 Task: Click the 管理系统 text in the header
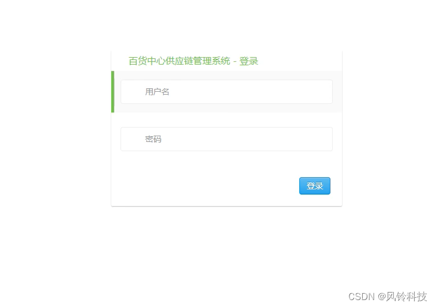coord(212,61)
